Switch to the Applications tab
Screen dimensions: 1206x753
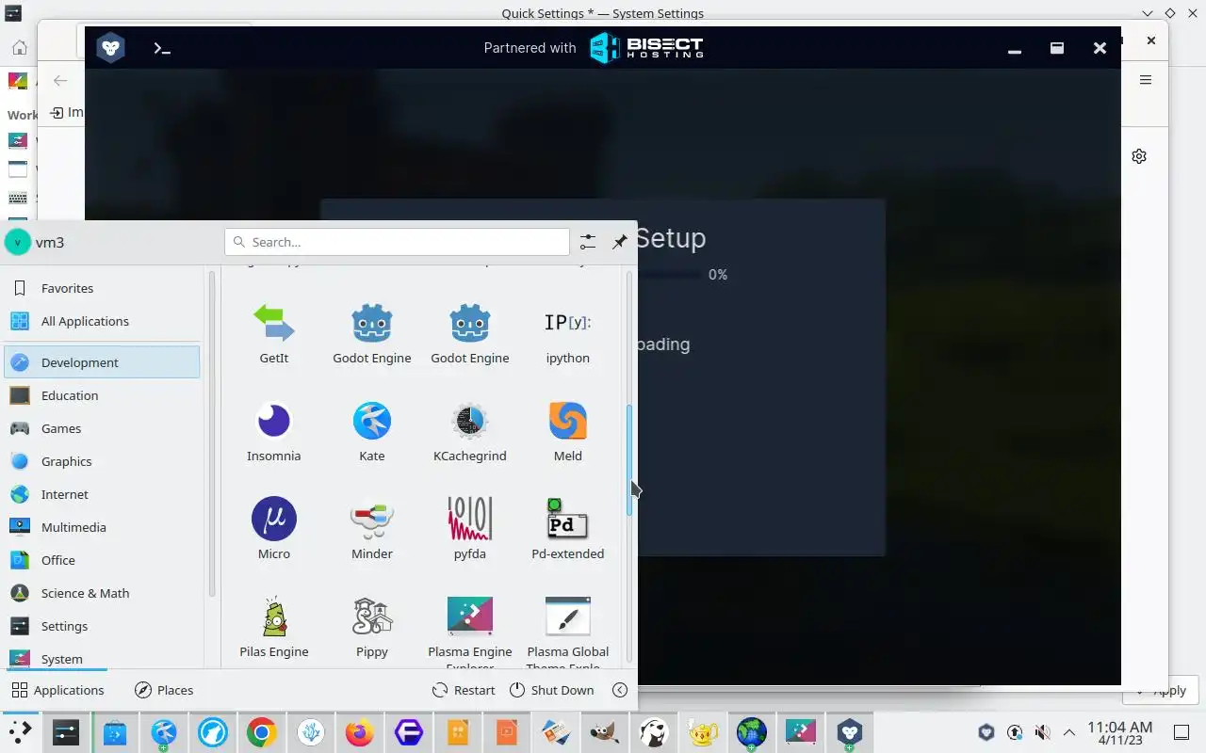coord(57,690)
